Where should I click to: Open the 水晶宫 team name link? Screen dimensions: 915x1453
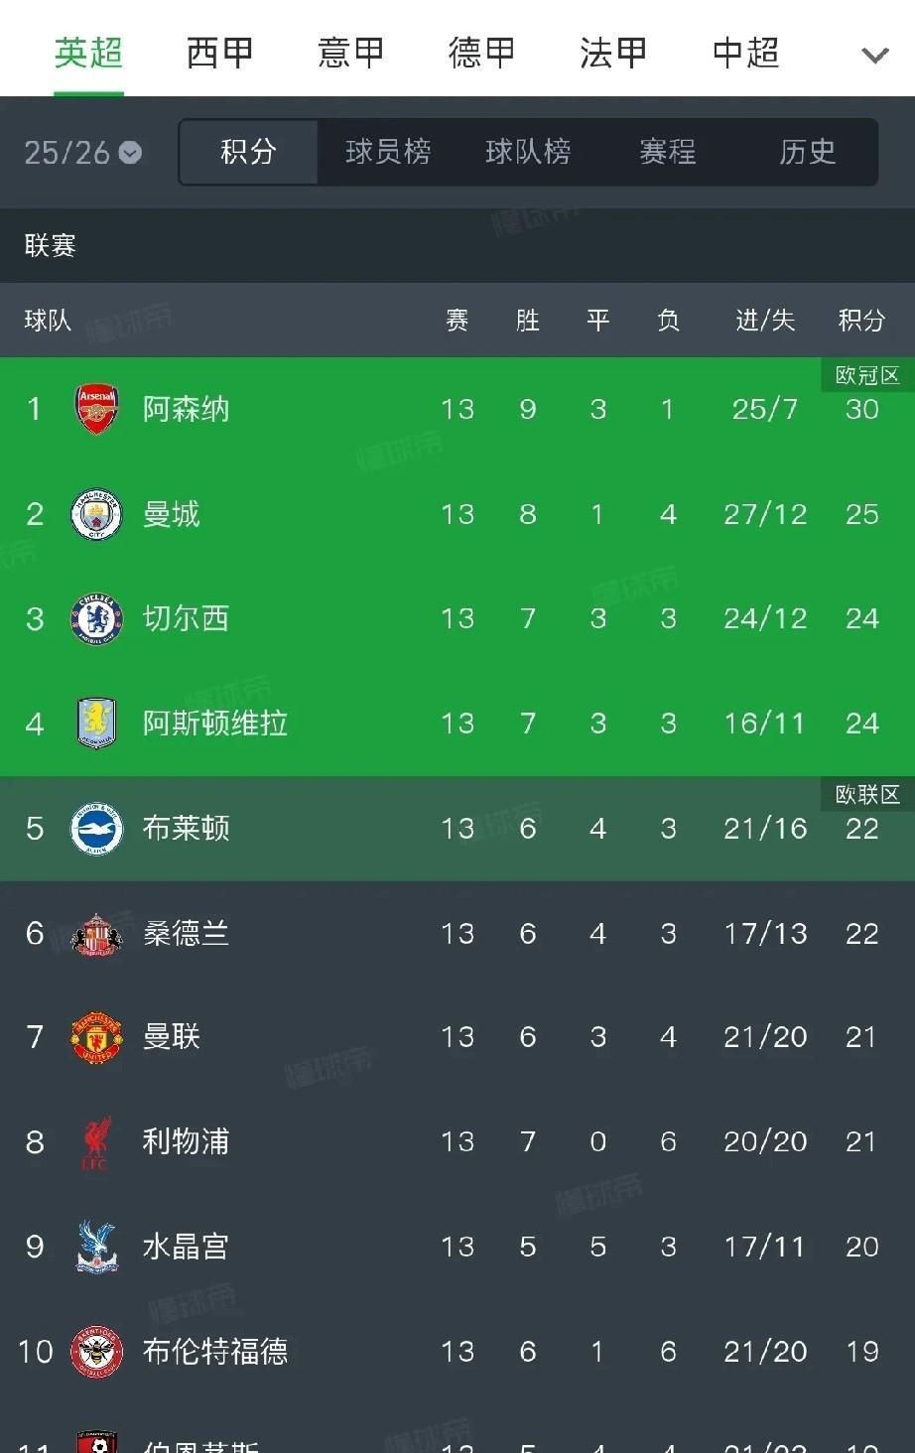coord(186,1247)
